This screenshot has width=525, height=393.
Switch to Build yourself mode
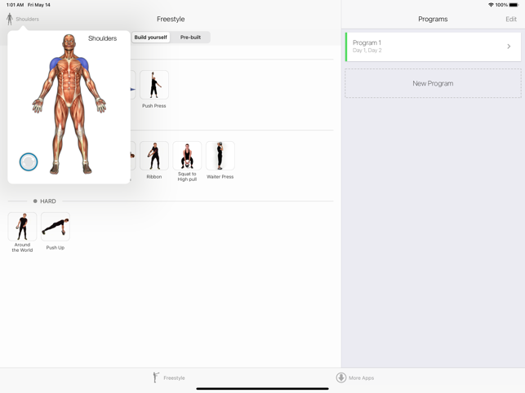(151, 38)
